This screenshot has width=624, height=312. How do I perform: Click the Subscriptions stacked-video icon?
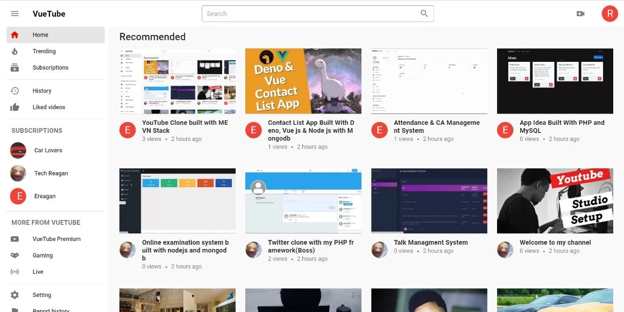(15, 67)
